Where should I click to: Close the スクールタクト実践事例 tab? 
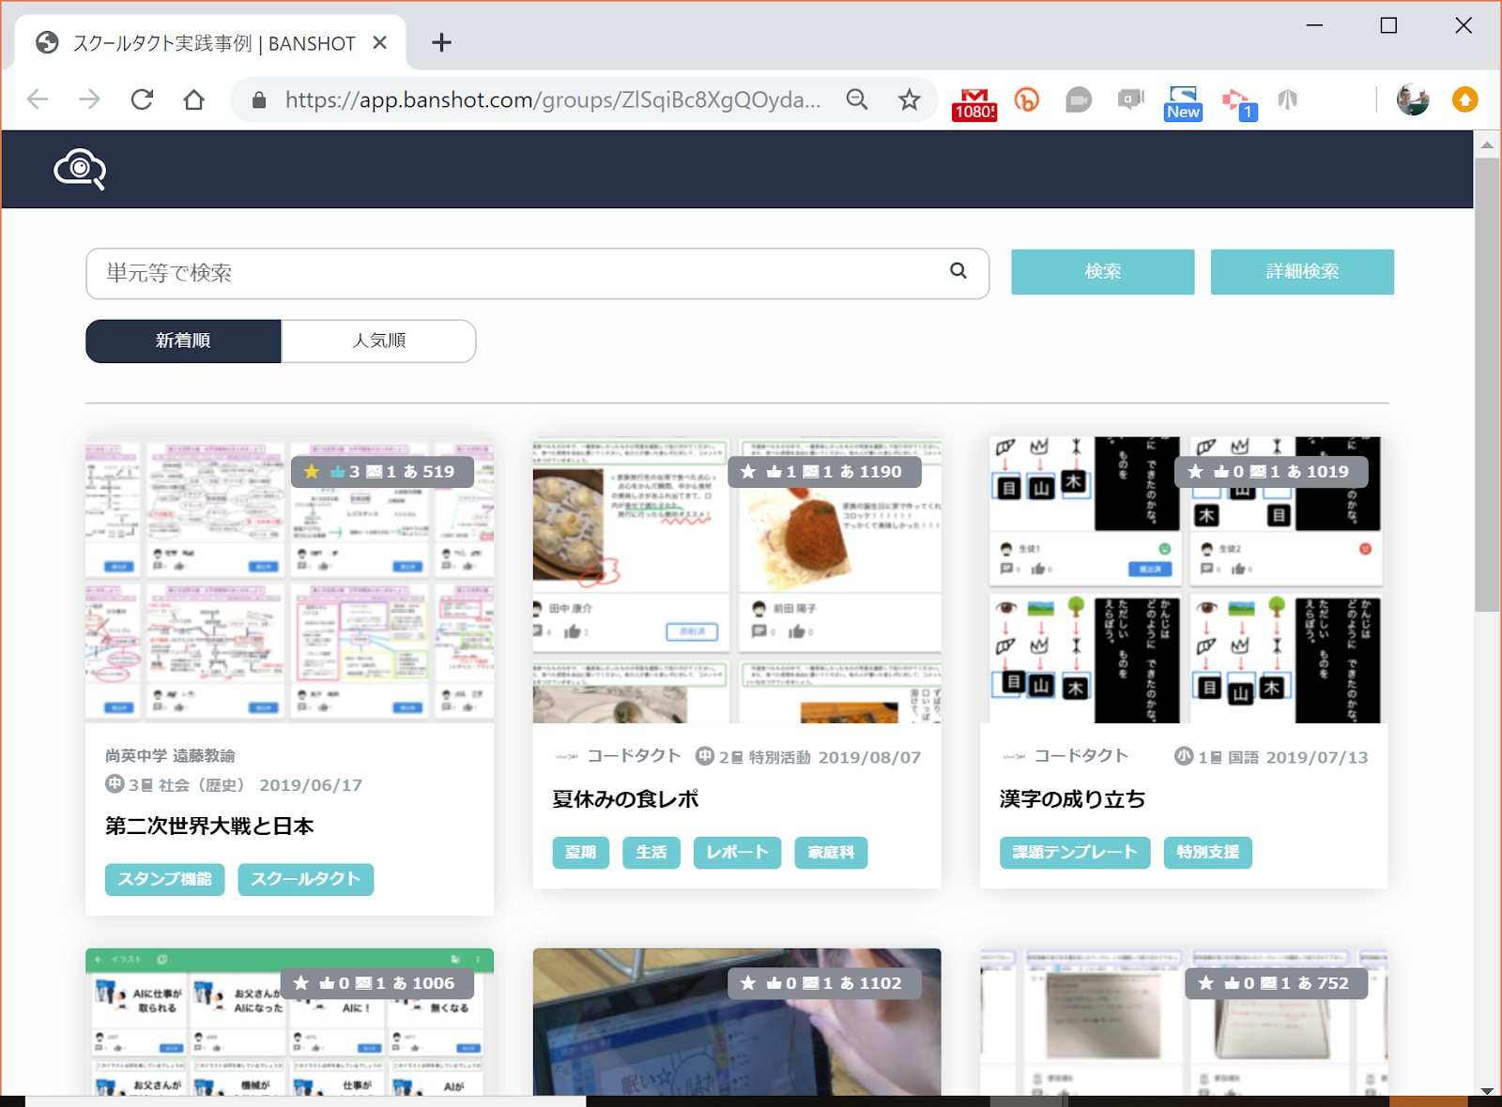pyautogui.click(x=379, y=43)
